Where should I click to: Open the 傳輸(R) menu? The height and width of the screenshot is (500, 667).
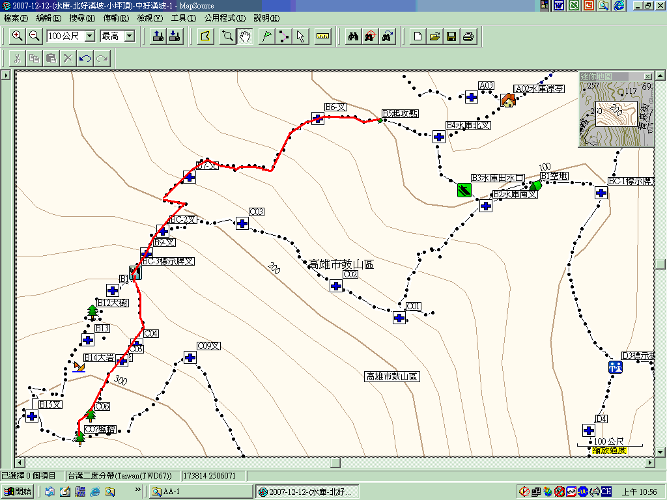click(116, 18)
